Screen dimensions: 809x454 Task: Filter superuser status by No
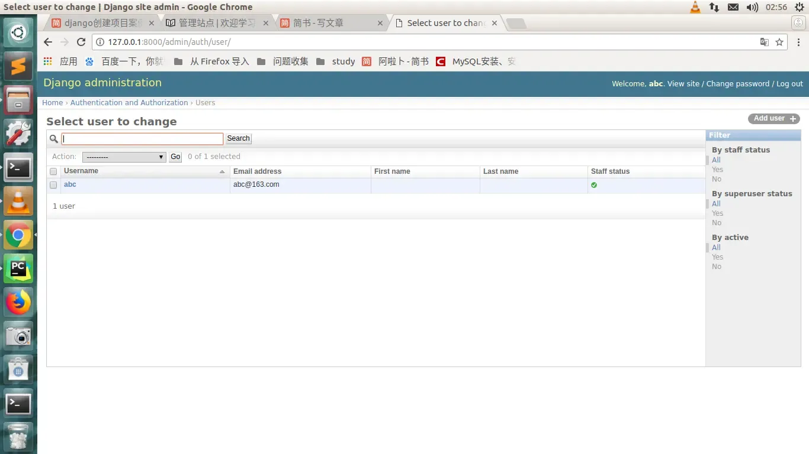tap(717, 223)
